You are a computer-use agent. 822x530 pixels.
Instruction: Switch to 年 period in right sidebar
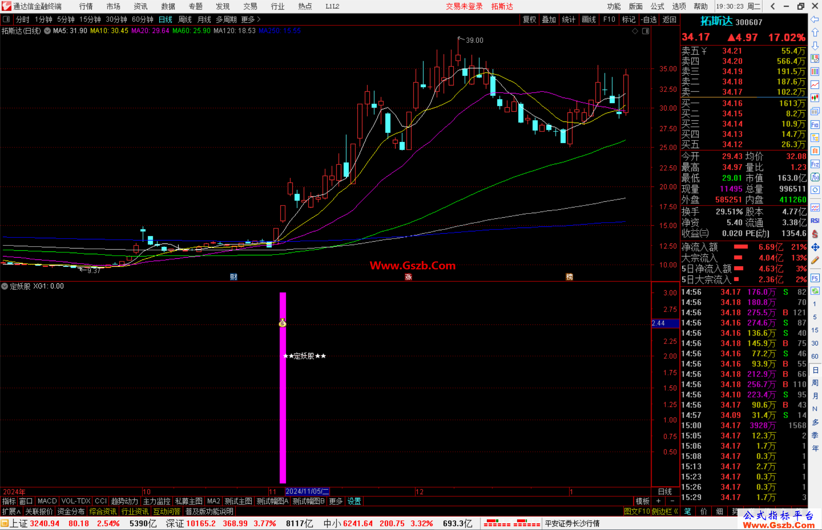[815, 448]
